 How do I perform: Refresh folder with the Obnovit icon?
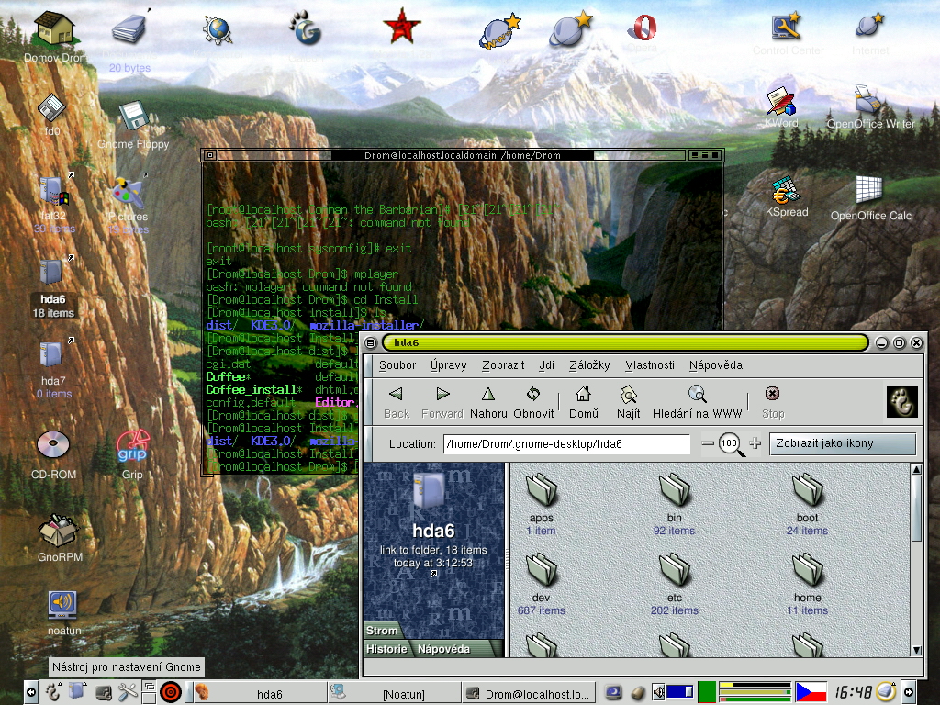click(533, 401)
